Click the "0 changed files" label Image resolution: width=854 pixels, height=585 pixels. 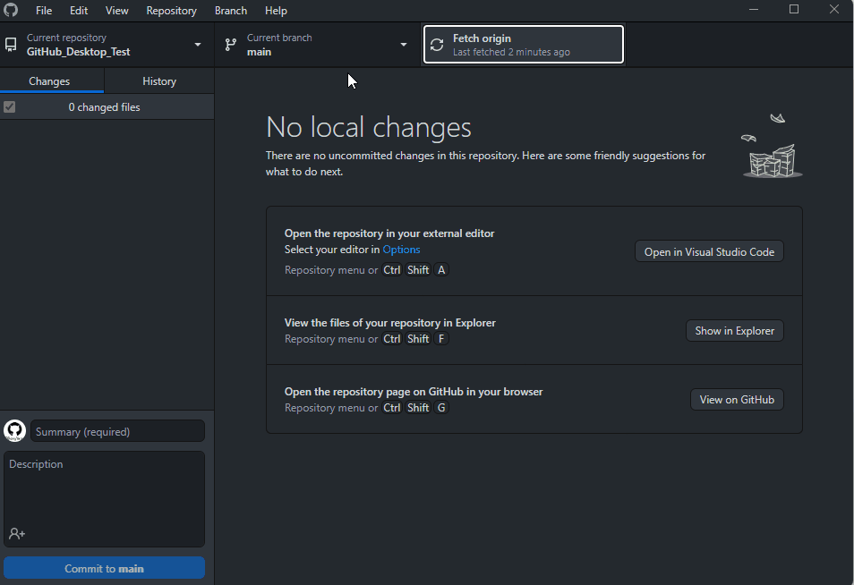[x=104, y=107]
